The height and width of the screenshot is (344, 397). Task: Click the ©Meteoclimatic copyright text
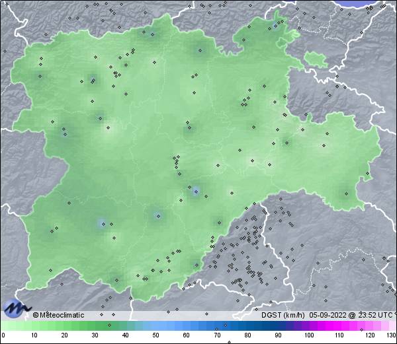tap(58, 315)
